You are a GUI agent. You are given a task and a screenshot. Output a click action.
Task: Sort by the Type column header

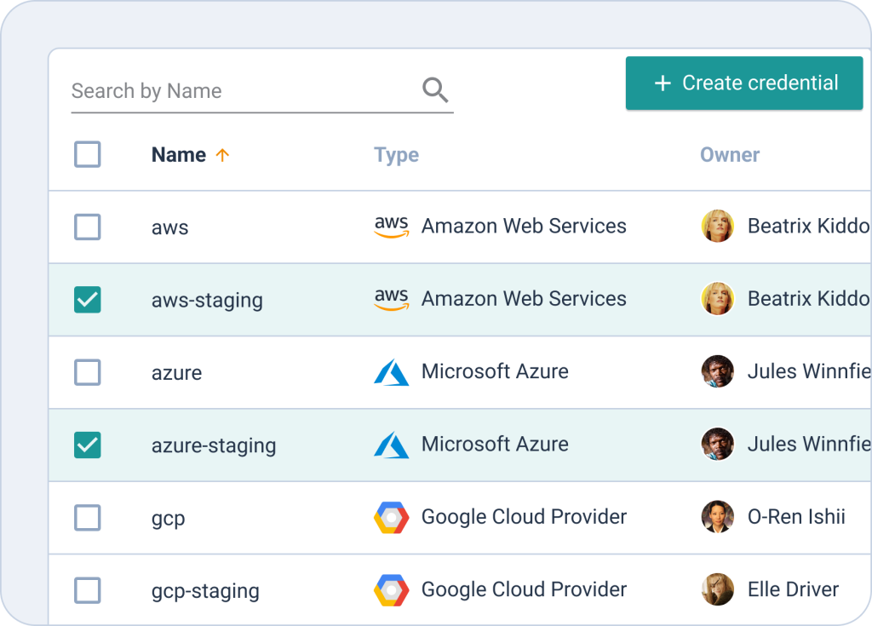tap(396, 155)
